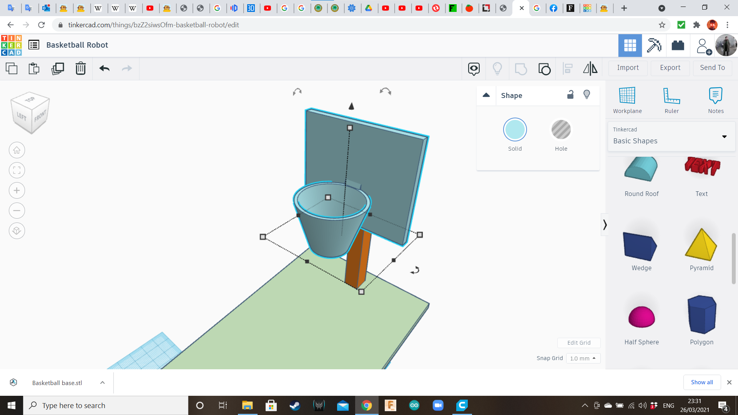Open the Snap Grid 1.0 mm dropdown

pos(583,358)
